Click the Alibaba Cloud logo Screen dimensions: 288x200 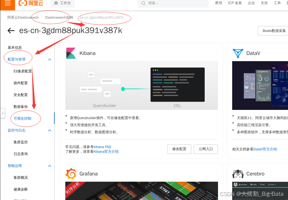[x=31, y=3]
